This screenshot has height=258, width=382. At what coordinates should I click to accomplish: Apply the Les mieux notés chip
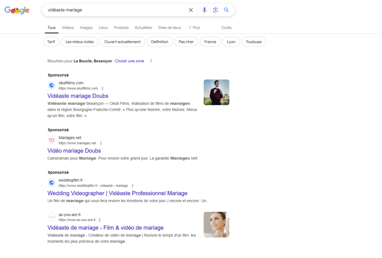[x=79, y=42]
